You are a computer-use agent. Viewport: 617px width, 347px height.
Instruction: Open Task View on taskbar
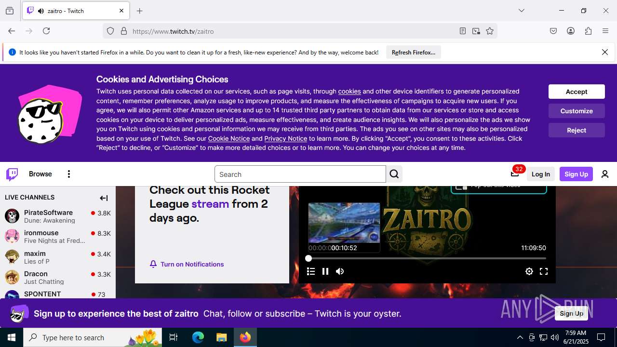[x=174, y=337]
